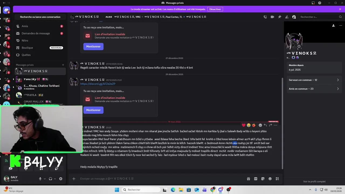Viewport: 345px width, 194px height.
Task: Open the discord.gg/67Ze2eZP invite link
Action: [98, 84]
